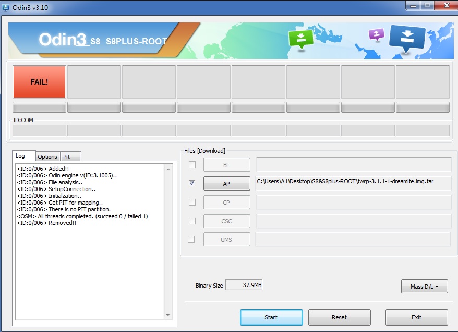The image size is (458, 332).
Task: Click log line 'Removed!!'
Action: [46, 223]
